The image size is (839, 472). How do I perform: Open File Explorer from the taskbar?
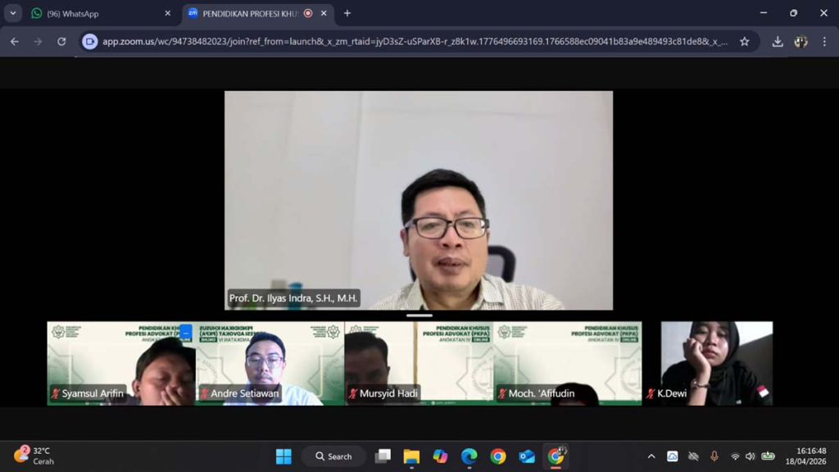coord(411,456)
